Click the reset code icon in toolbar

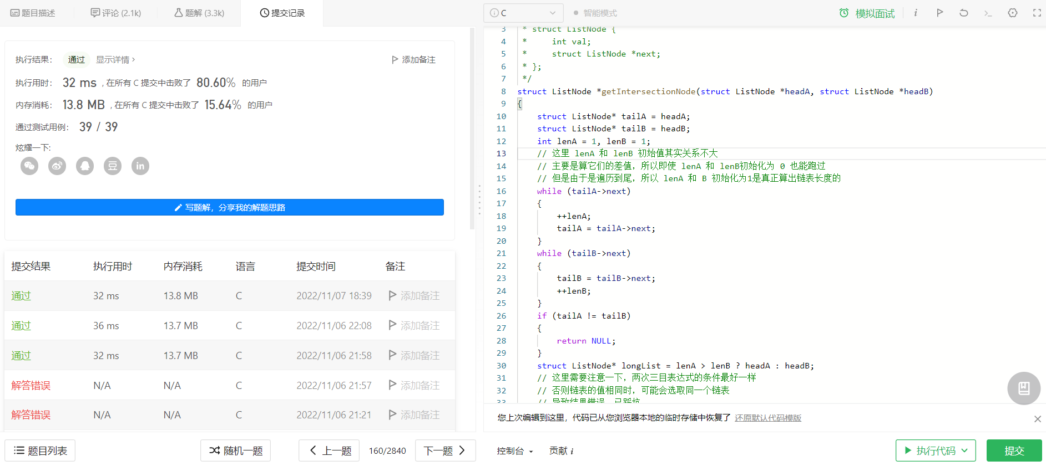[964, 13]
